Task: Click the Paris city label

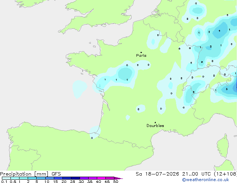Action: (x=141, y=56)
